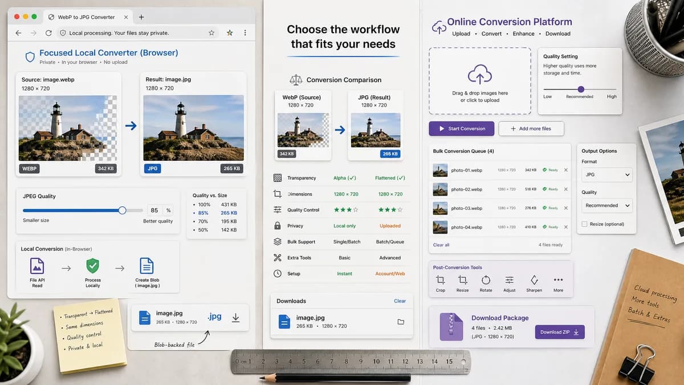Start the conversion with Start Conversion
Screen dimensions: 684x385
click(x=461, y=128)
